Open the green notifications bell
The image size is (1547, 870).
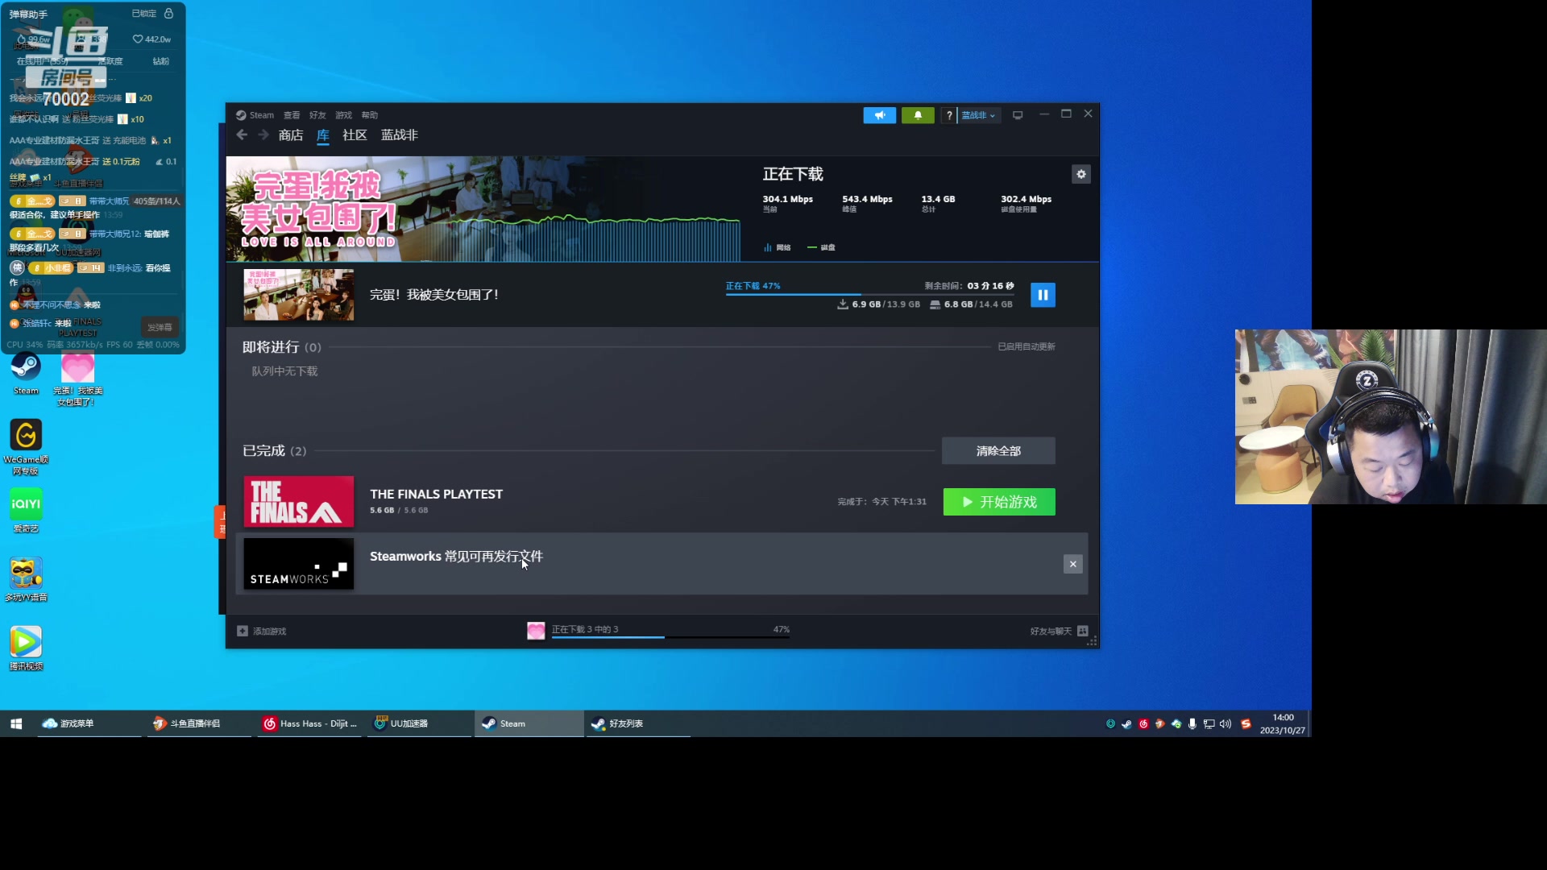coord(918,115)
